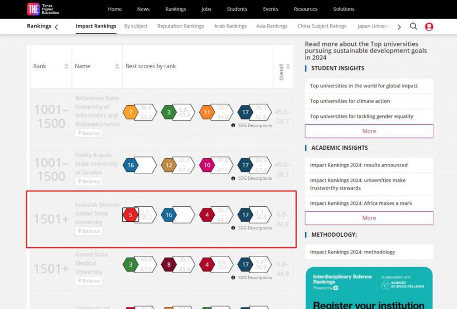Open the Students menu item
The width and height of the screenshot is (457, 309).
237,9
